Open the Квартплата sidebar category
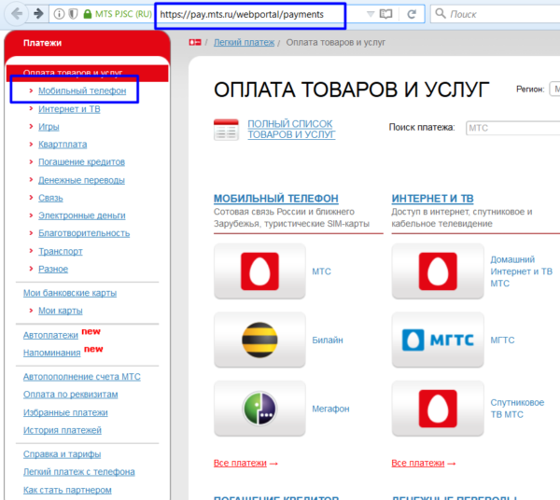 tap(63, 145)
